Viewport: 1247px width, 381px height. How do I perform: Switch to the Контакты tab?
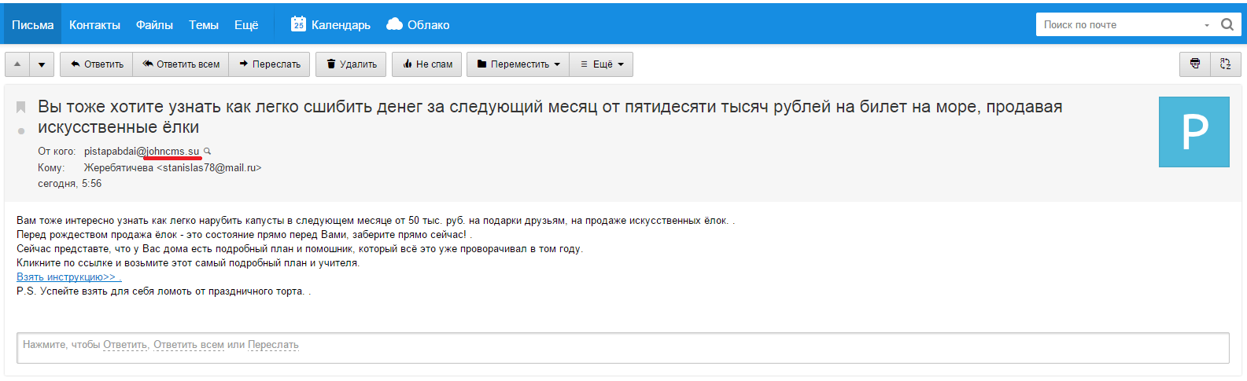[94, 25]
